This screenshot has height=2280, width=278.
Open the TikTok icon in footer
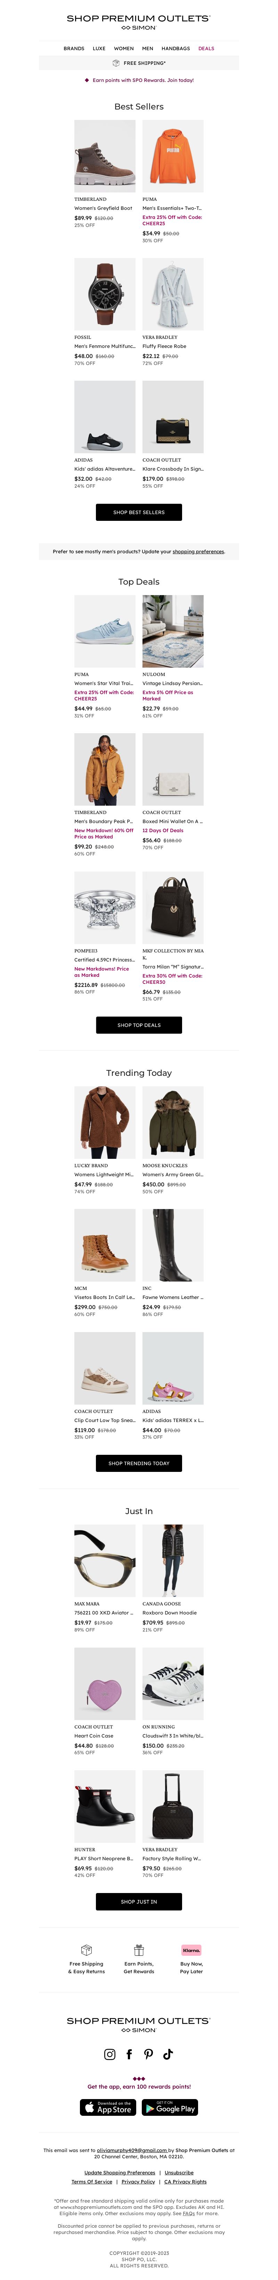pos(168,2054)
